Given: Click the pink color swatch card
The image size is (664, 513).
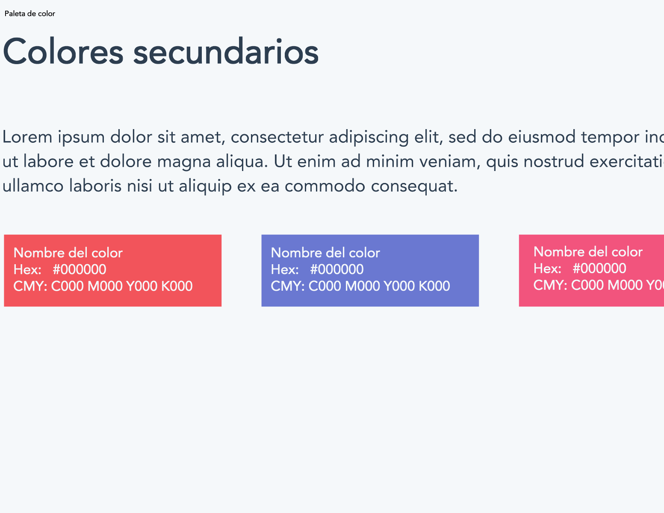Looking at the screenshot, I should coord(591,271).
